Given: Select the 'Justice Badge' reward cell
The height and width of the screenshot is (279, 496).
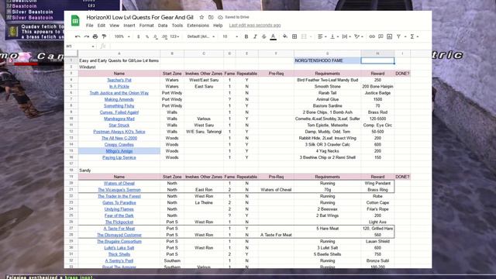Looking at the screenshot, I should coord(377,93).
